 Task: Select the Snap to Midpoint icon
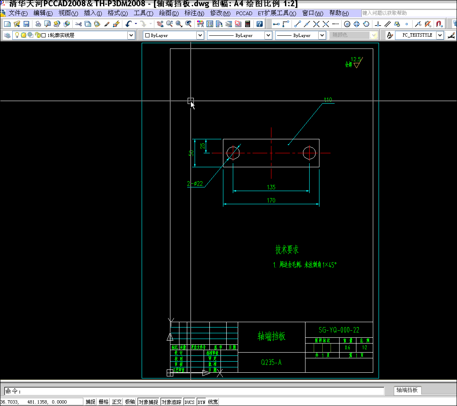307,24
